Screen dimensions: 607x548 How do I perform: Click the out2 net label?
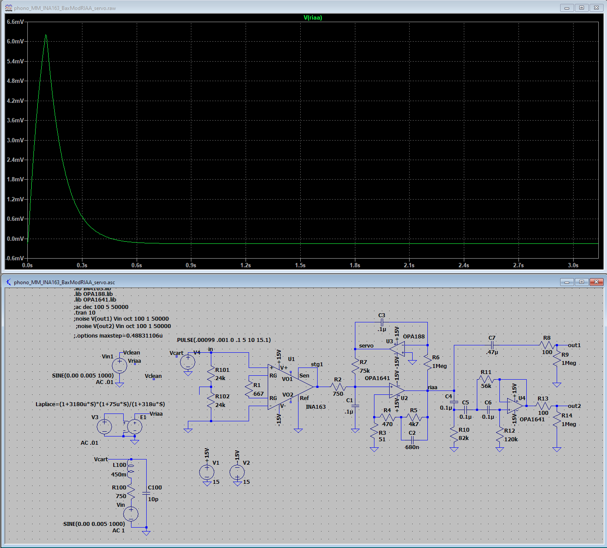pyautogui.click(x=574, y=406)
